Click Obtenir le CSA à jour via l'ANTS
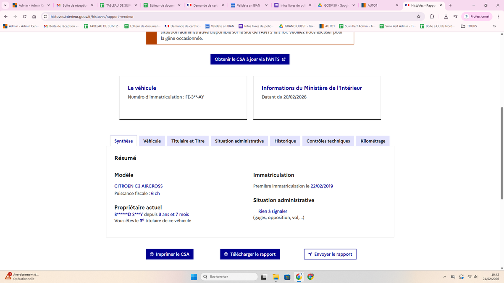This screenshot has height=283, width=504. (250, 60)
